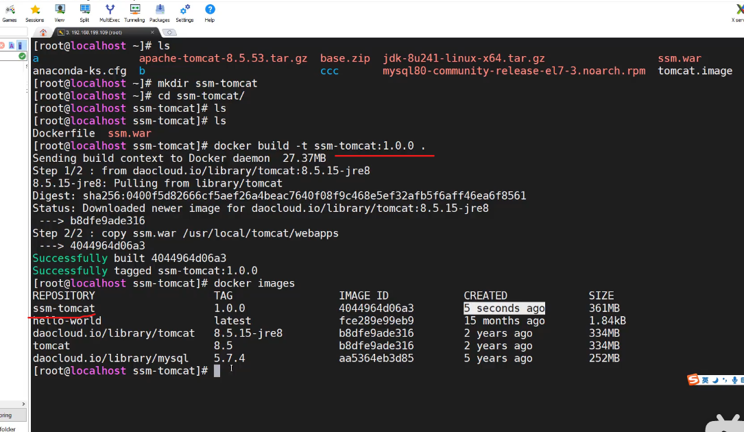The height and width of the screenshot is (432, 744).
Task: Select the Split terminal icon
Action: tap(84, 11)
